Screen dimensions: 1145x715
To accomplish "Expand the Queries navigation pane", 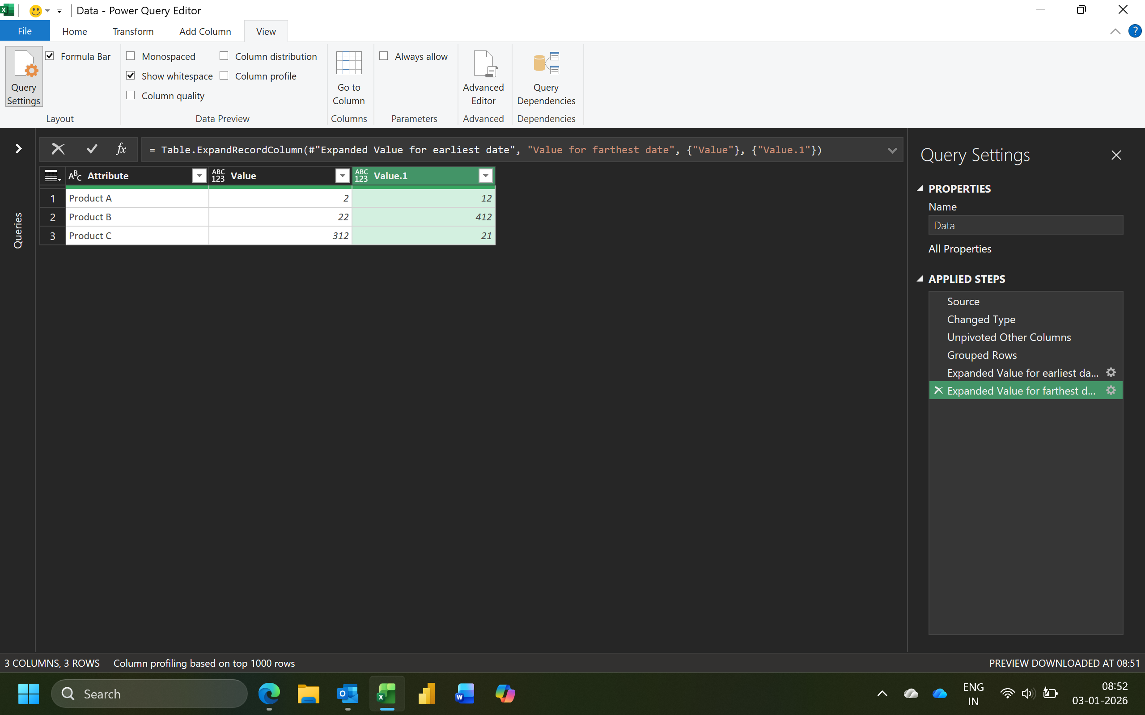I will (x=18, y=149).
